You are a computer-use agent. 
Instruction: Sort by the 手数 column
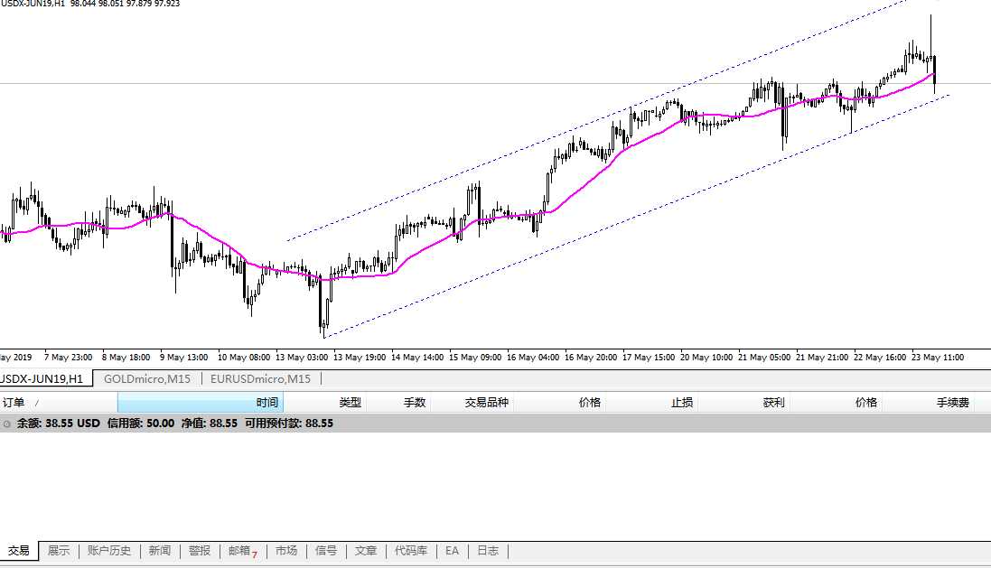[414, 403]
